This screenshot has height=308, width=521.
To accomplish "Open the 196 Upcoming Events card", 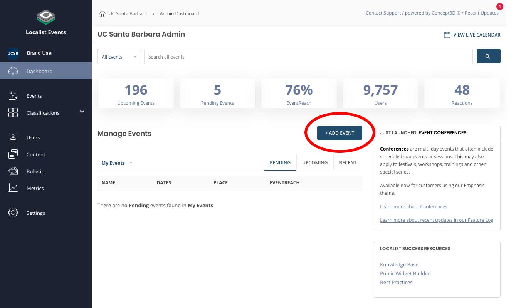I will pos(136,93).
